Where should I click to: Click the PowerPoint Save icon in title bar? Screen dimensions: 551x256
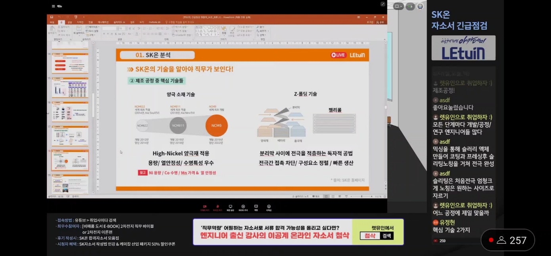point(52,17)
